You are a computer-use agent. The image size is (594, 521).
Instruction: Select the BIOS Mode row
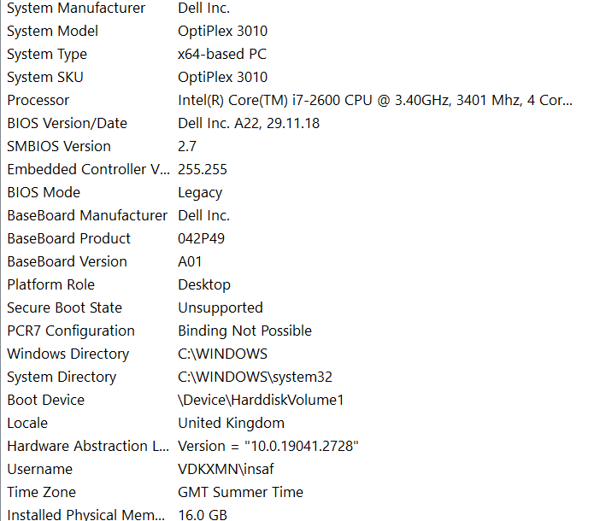point(44,192)
